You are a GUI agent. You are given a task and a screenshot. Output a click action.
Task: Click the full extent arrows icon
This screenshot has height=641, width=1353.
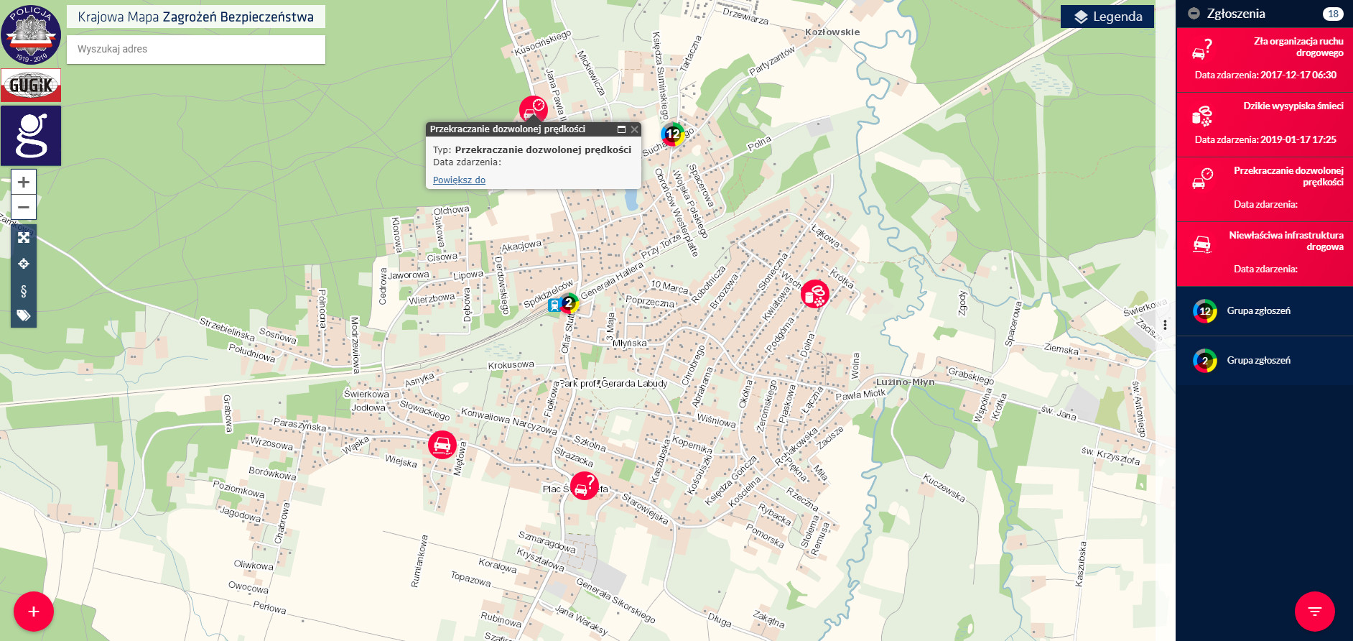click(24, 237)
